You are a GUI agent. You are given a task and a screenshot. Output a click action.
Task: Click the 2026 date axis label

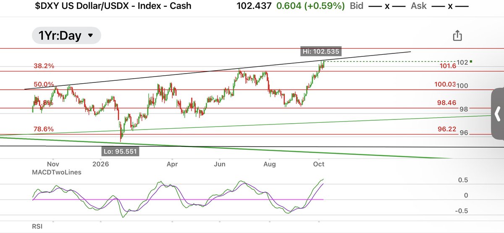tap(101, 164)
